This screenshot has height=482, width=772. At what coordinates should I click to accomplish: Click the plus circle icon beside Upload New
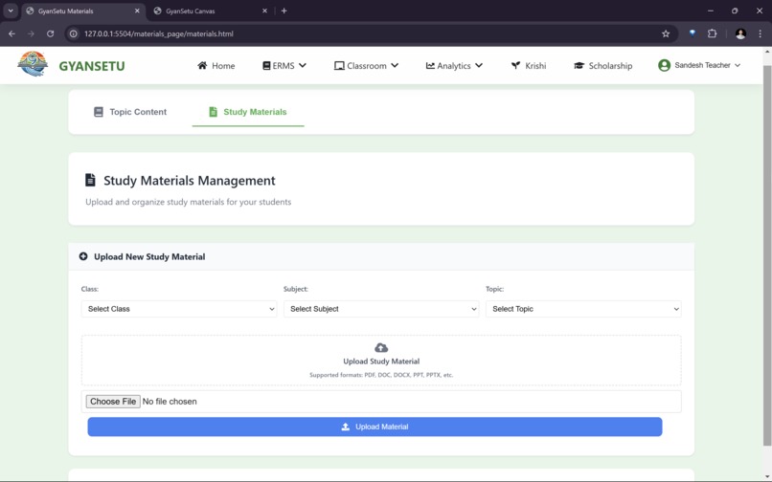tap(83, 256)
